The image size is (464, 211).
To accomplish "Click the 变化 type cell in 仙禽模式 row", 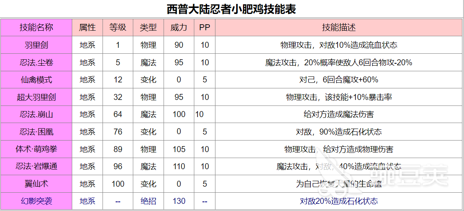I will tap(148, 80).
